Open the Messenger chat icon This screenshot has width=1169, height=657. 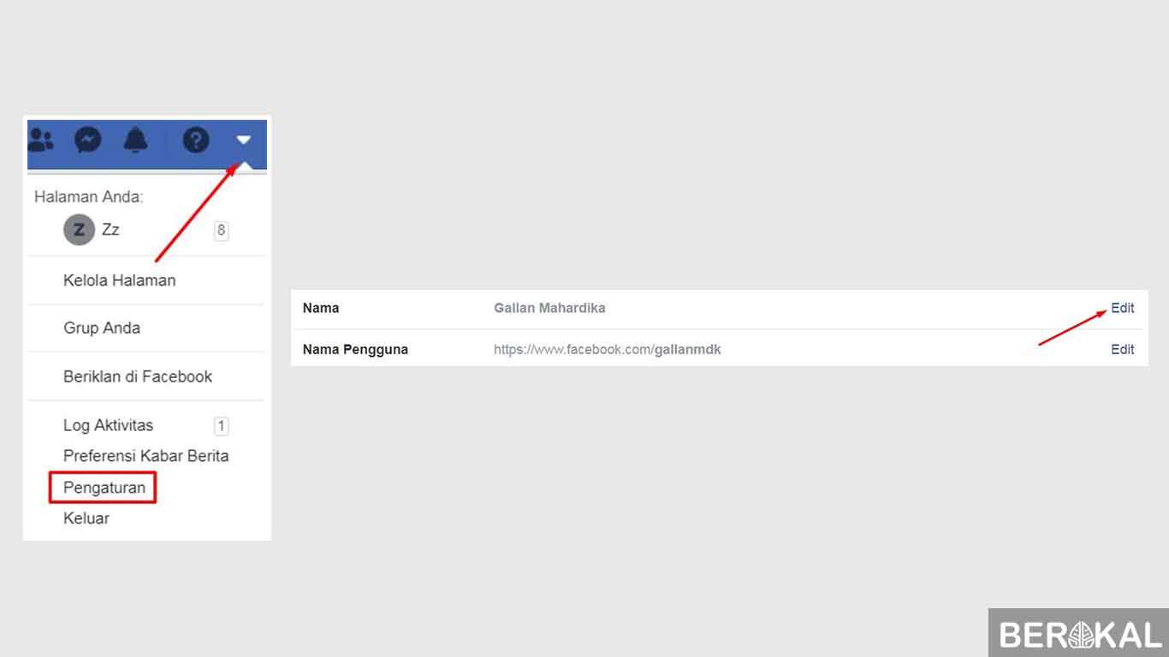click(87, 139)
